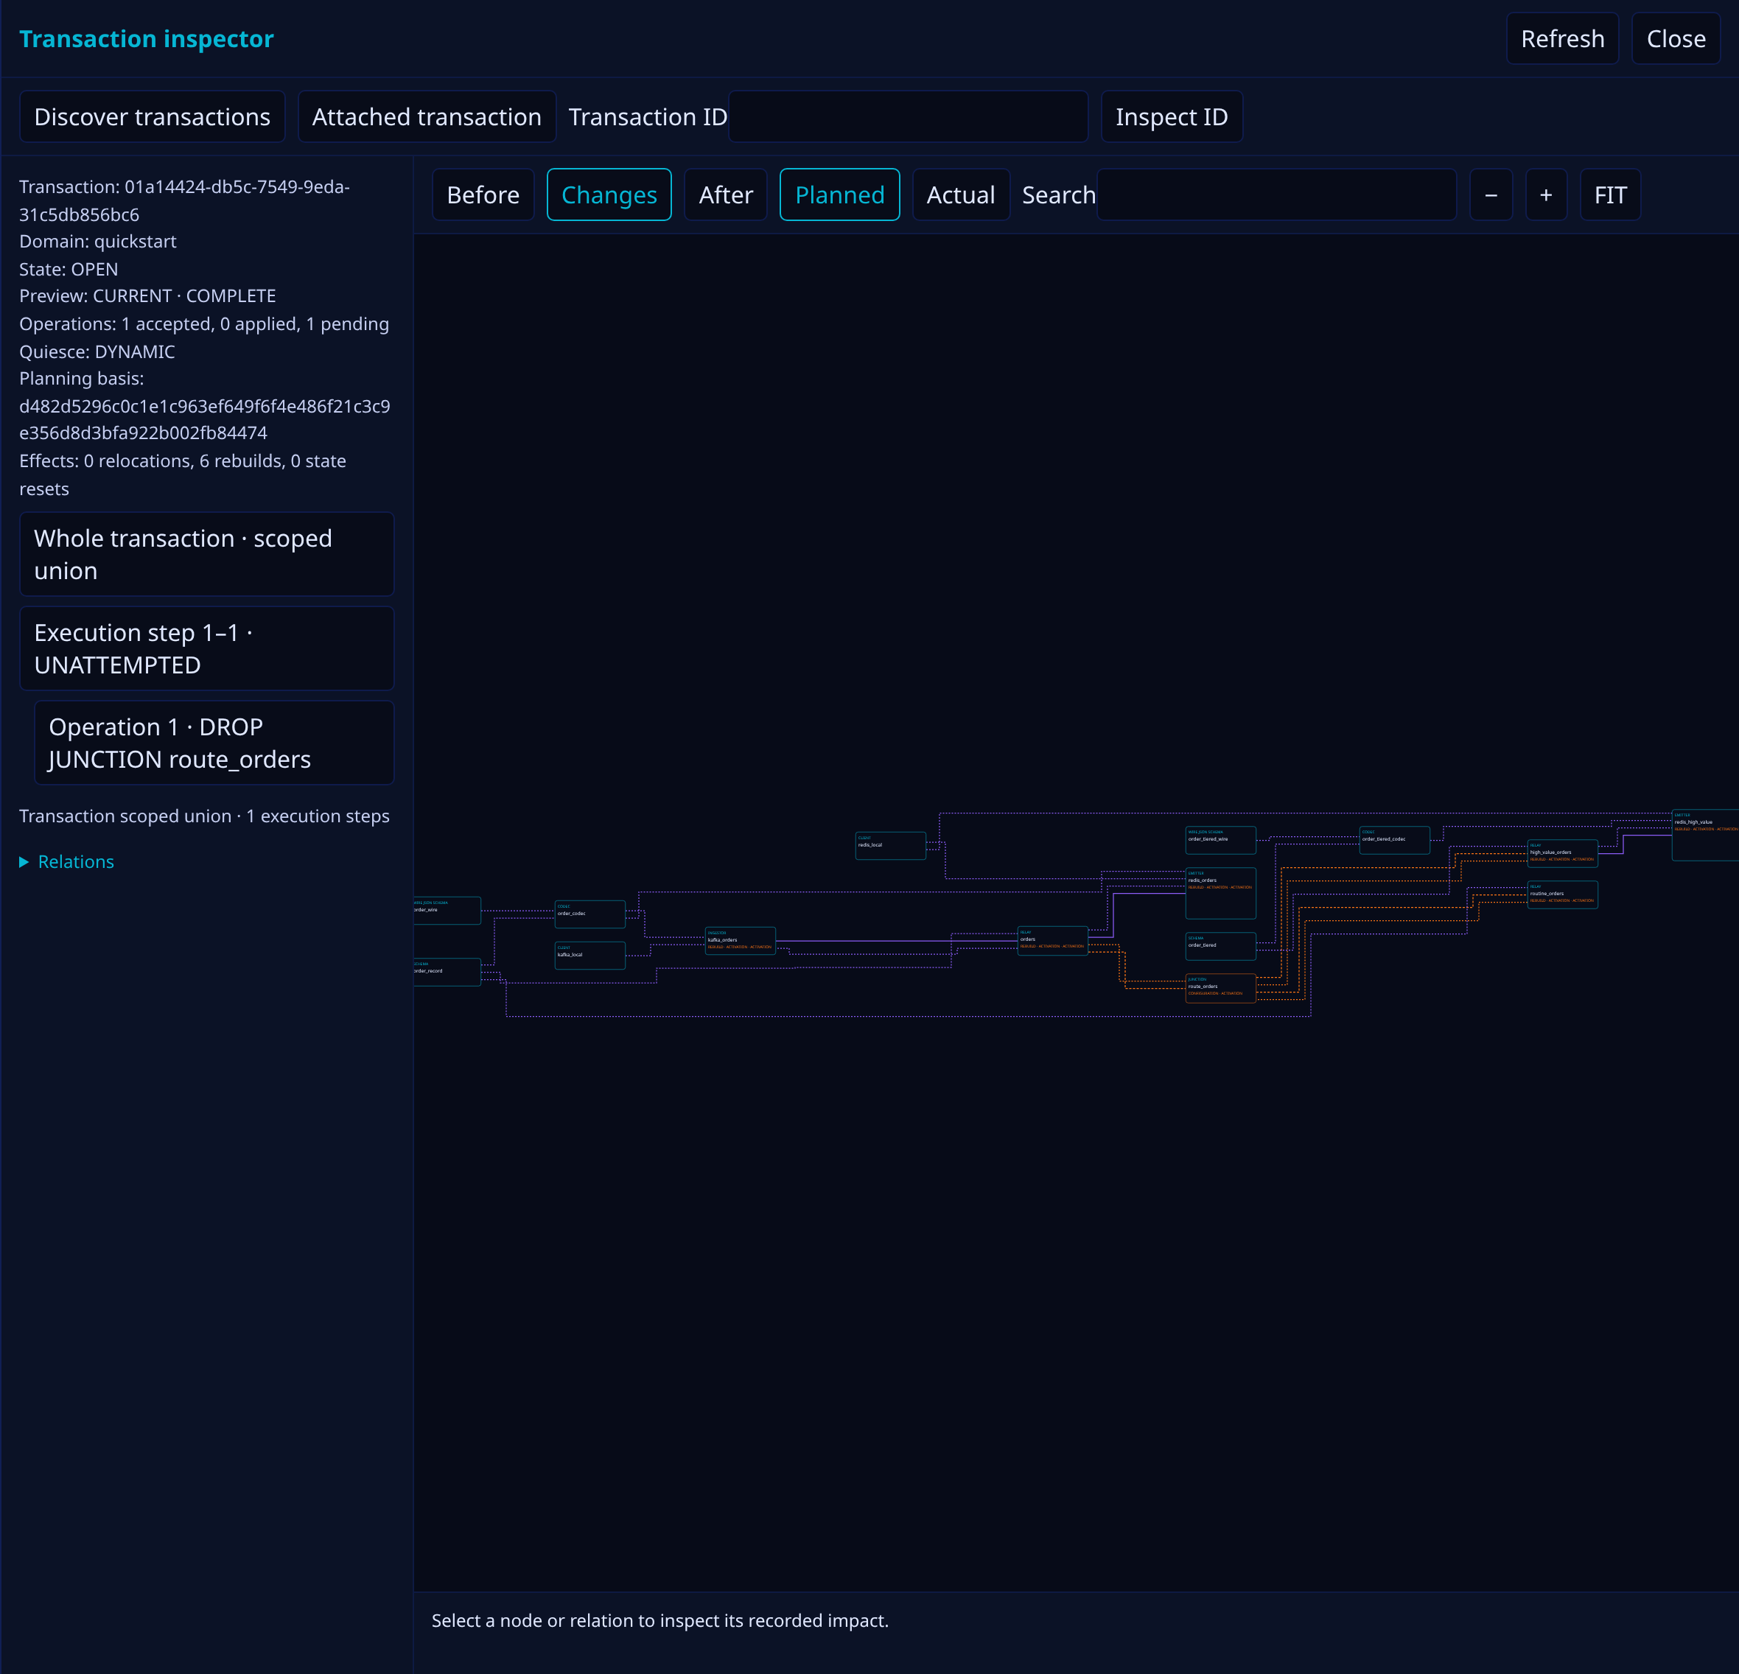The image size is (1739, 1674).
Task: Click the 'Domain: quickstart' text
Action: pyautogui.click(x=97, y=241)
